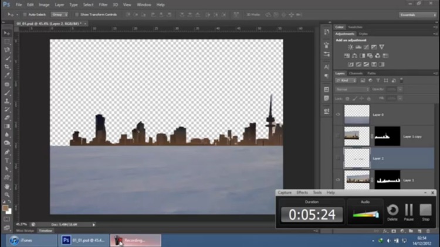Screen dimensions: 440x247
Task: Show hidden system tray icons arrow
Action: click(373, 241)
